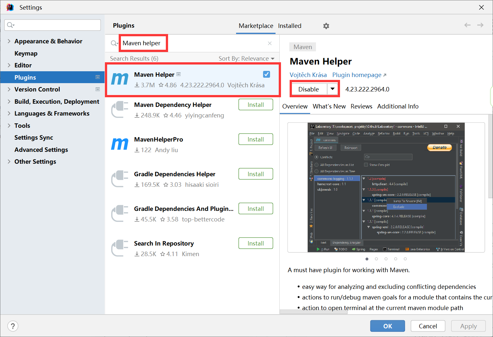
Task: Click project-level marker beside Version Control
Action: [98, 89]
